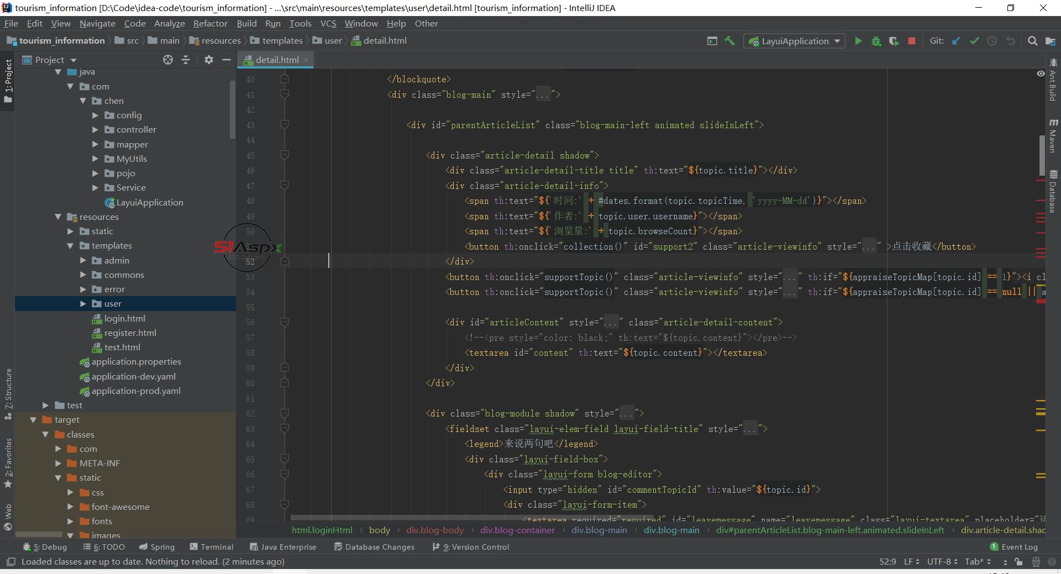Open Search Everywhere magnifier icon
Image resolution: width=1061 pixels, height=574 pixels.
tap(1032, 41)
